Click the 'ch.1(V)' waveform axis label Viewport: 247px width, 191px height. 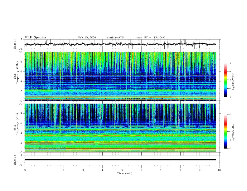tap(15, 44)
